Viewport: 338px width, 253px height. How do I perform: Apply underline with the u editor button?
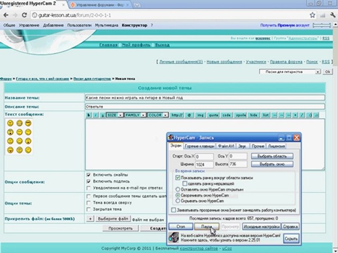[102, 115]
